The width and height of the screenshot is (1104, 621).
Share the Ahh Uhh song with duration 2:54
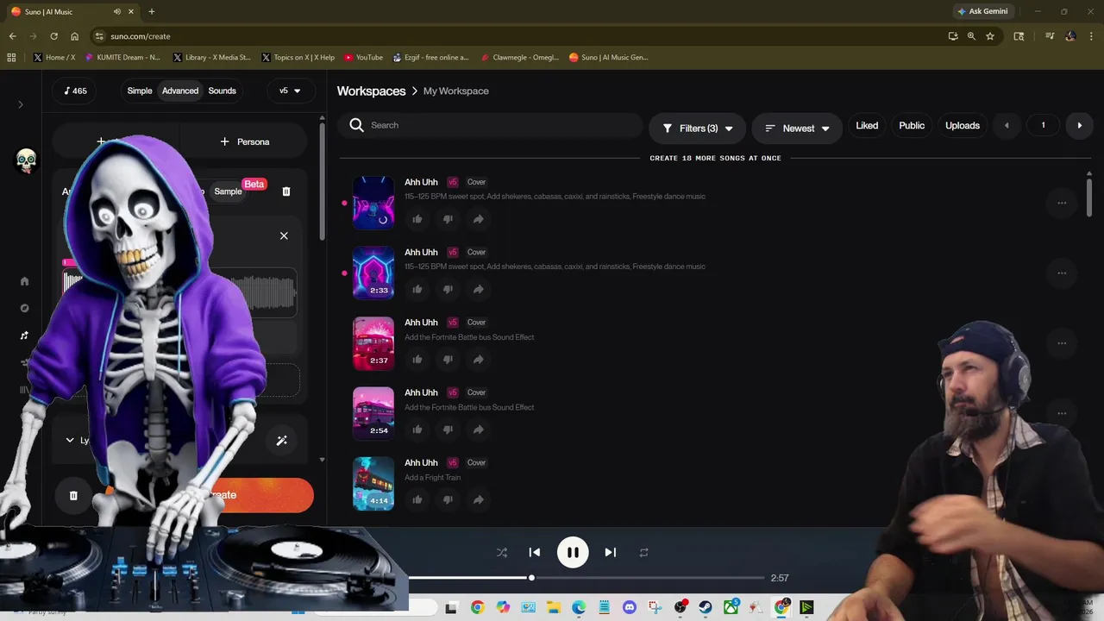point(478,430)
